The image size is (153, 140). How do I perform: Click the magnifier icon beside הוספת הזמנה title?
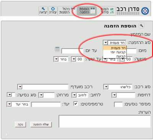coord(141,26)
